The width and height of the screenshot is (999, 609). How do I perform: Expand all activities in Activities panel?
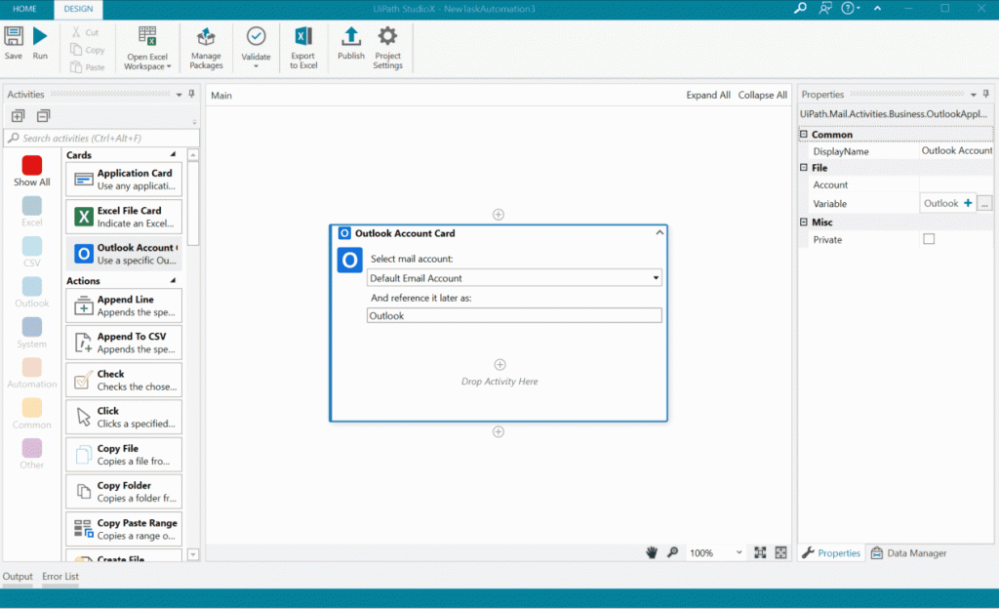[18, 116]
